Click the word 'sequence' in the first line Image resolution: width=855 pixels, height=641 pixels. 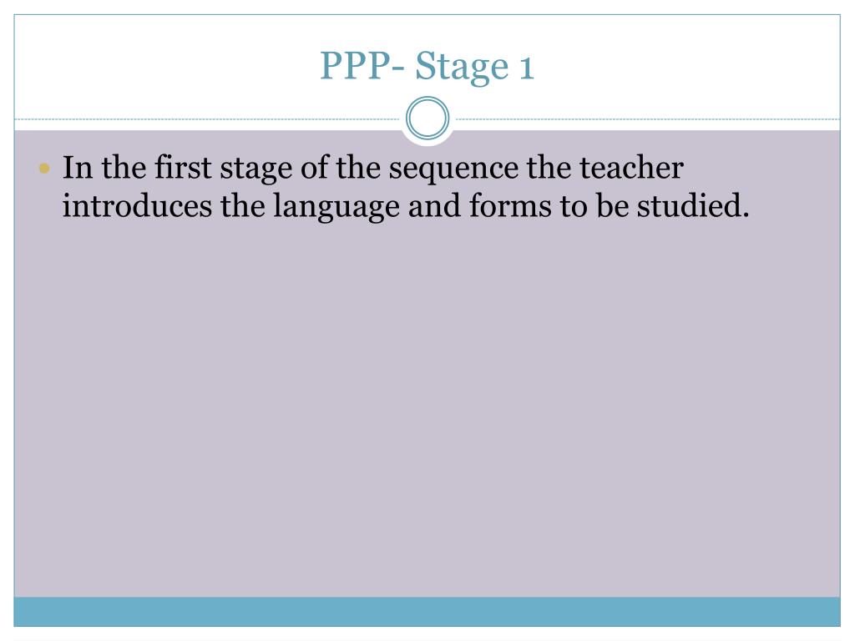(453, 169)
